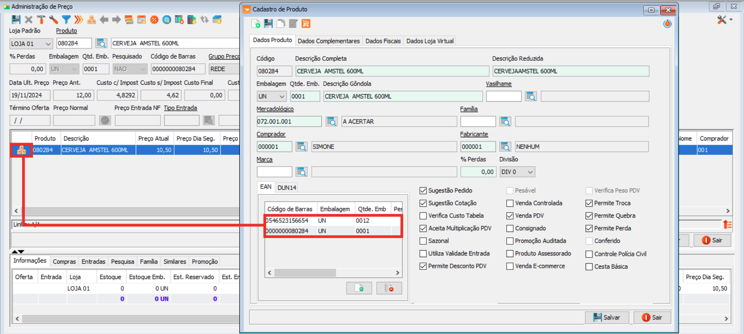This screenshot has width=744, height=334.
Task: Switch to the Dados Fiscais tab
Action: (x=383, y=41)
